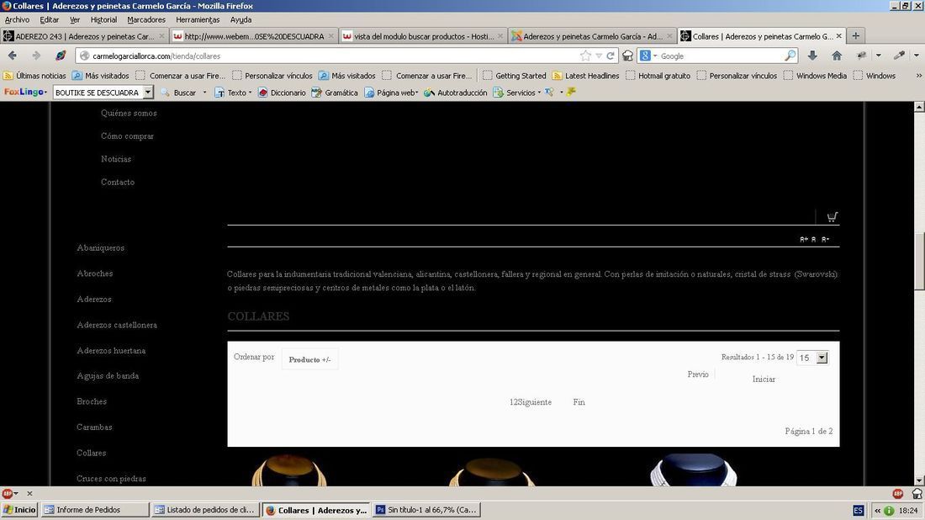Click the eyedropper tool icon in the toolbar

coord(899,56)
